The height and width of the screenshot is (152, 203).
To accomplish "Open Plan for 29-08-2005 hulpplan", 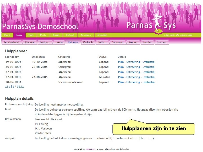I will click(x=121, y=62).
